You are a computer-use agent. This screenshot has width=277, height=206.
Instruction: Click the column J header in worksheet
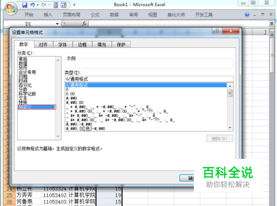[x=265, y=32]
